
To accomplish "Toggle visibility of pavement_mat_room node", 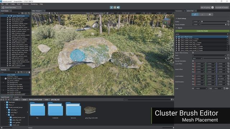I will 8,25.
